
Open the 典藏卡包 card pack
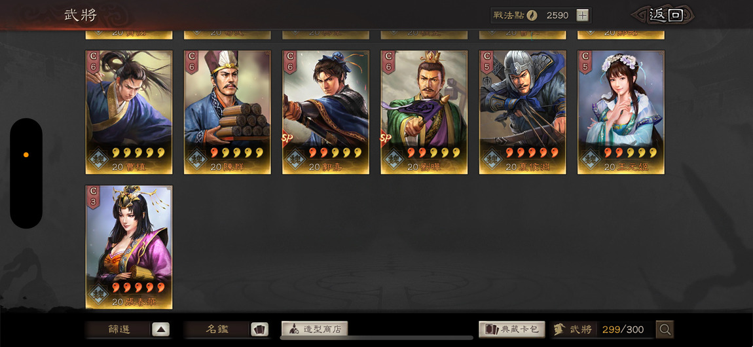[x=512, y=329]
